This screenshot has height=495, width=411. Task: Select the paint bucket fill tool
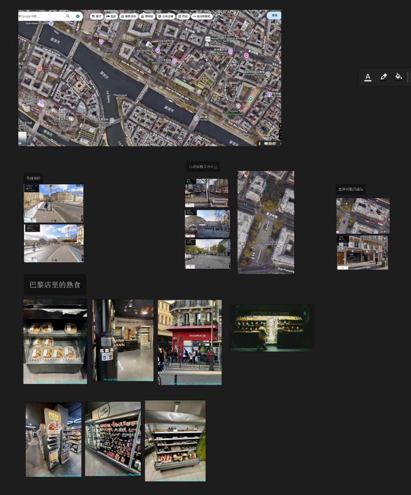coord(398,77)
